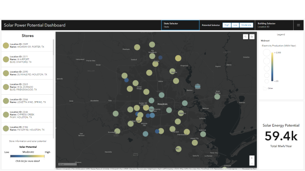Open the hamburger menu in the header

pos(298,25)
